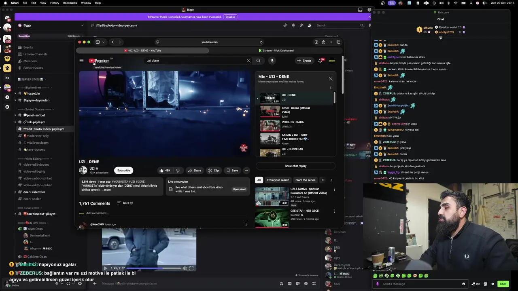The height and width of the screenshot is (291, 518).
Task: Expand video description with ...more
Action: tap(106, 190)
